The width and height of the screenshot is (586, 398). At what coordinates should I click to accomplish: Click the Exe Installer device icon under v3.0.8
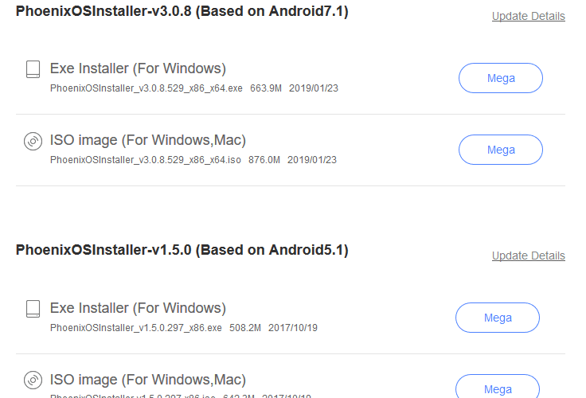[33, 69]
